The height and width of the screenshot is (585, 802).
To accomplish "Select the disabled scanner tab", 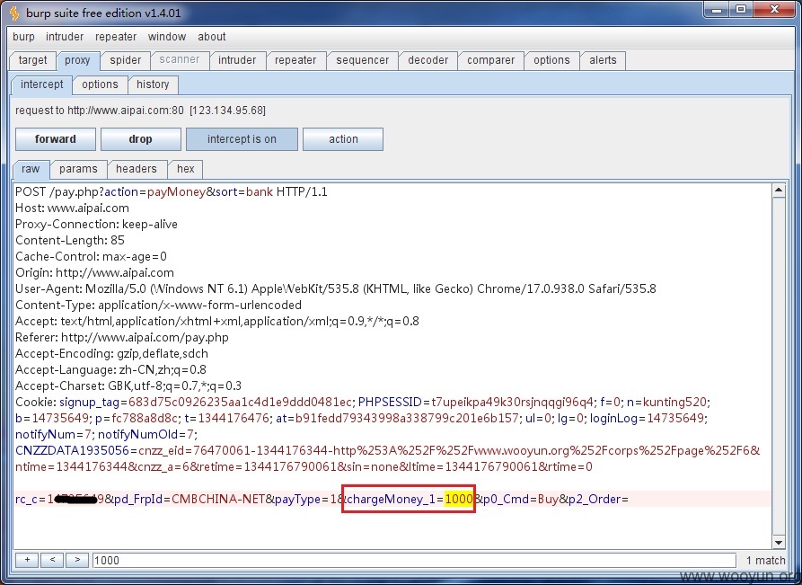I will [x=180, y=60].
